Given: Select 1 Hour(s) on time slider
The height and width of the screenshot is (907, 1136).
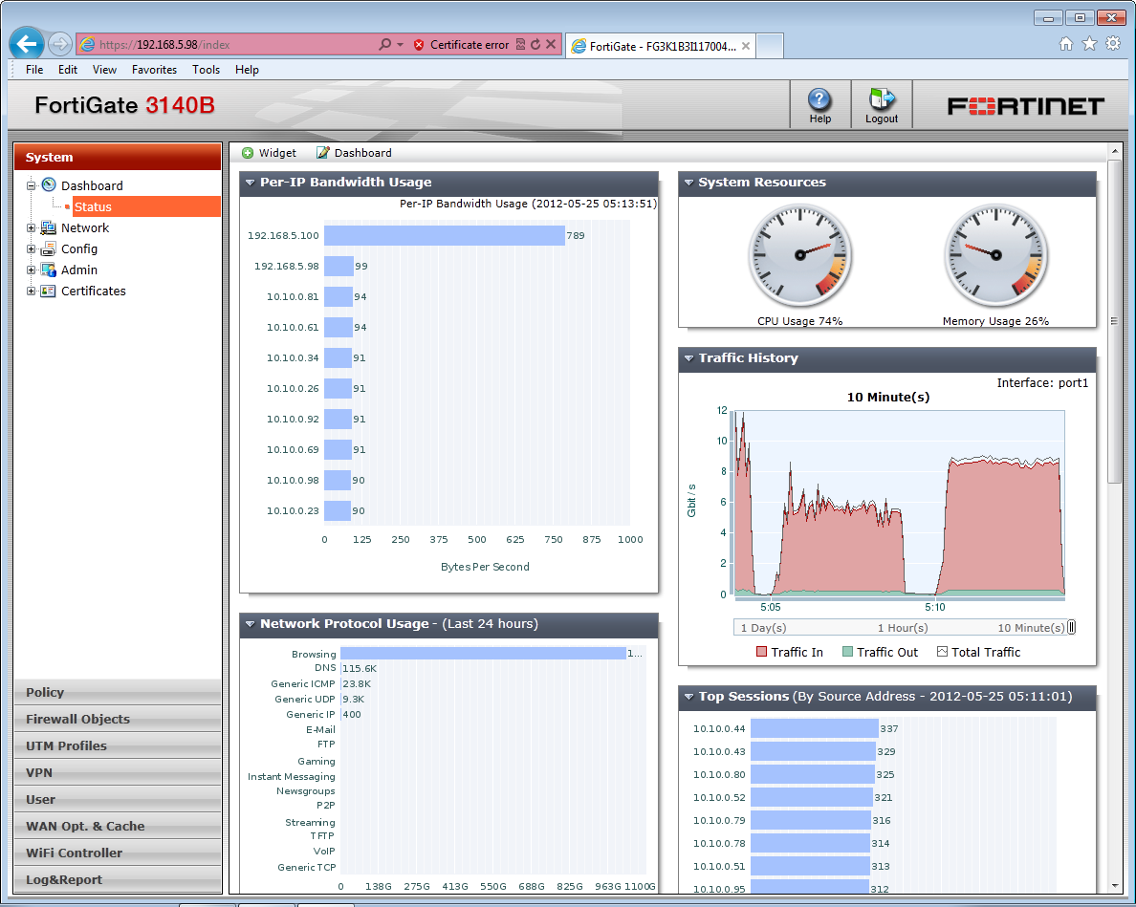Looking at the screenshot, I should tap(903, 628).
